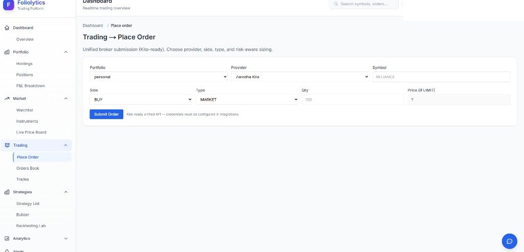Click the Realtime trading overview subtitle
Viewport: 524px width, 252px height.
click(106, 8)
